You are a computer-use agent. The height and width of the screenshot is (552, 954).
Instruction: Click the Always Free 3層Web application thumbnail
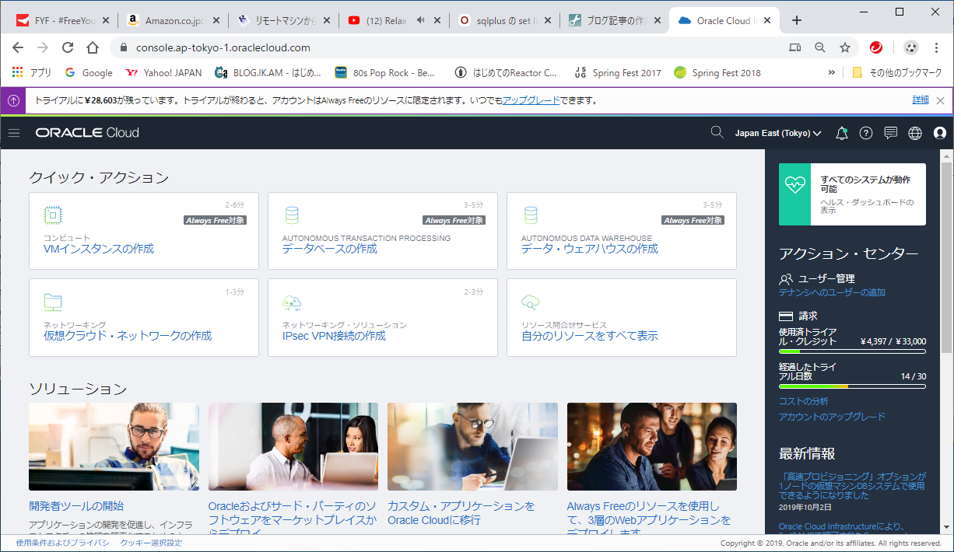click(652, 446)
